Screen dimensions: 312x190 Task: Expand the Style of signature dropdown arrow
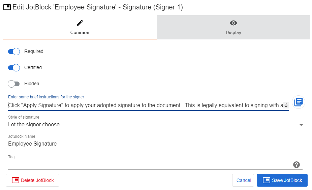click(x=301, y=125)
